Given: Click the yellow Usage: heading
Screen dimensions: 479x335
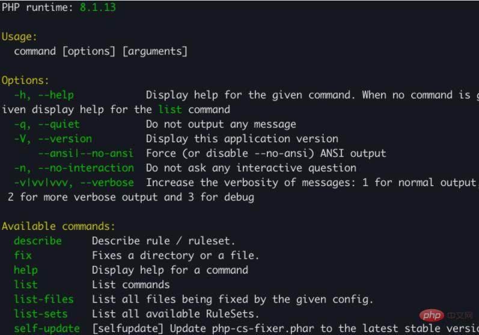Looking at the screenshot, I should coord(19,37).
